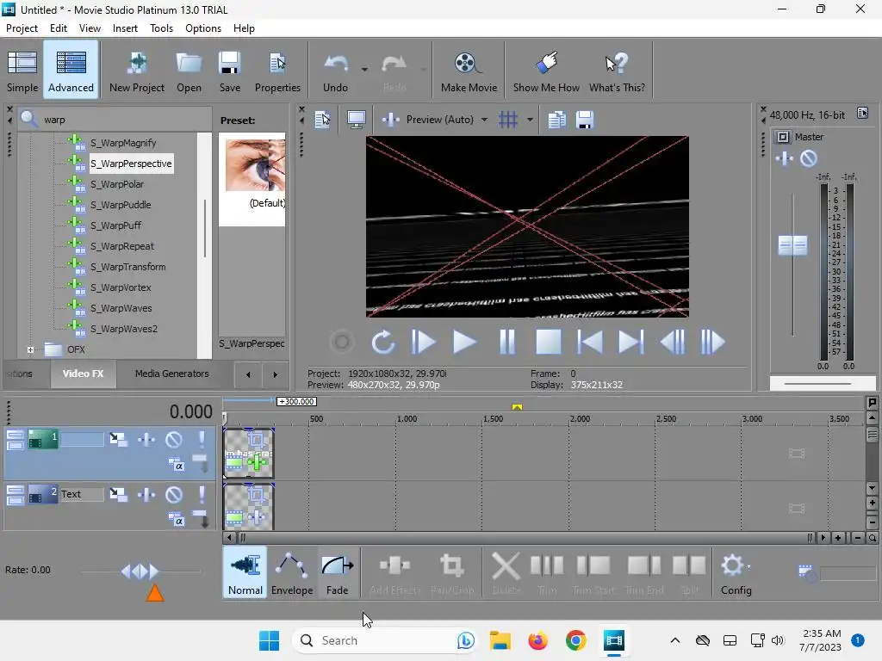
Task: Open the Undo history dropdown arrow
Action: (364, 70)
